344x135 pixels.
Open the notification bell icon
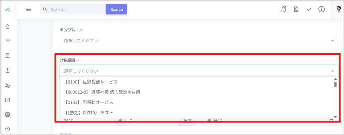[284, 9]
